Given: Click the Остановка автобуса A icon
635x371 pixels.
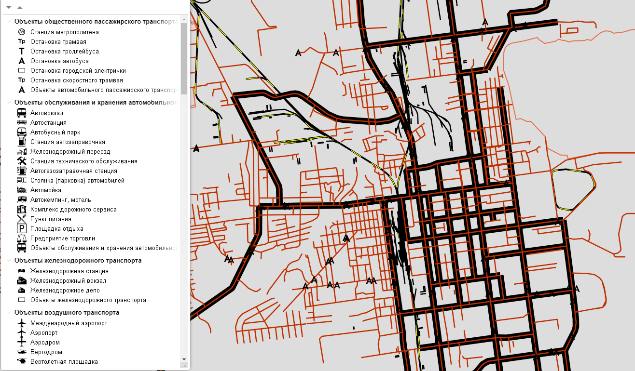Looking at the screenshot, I should 22,61.
